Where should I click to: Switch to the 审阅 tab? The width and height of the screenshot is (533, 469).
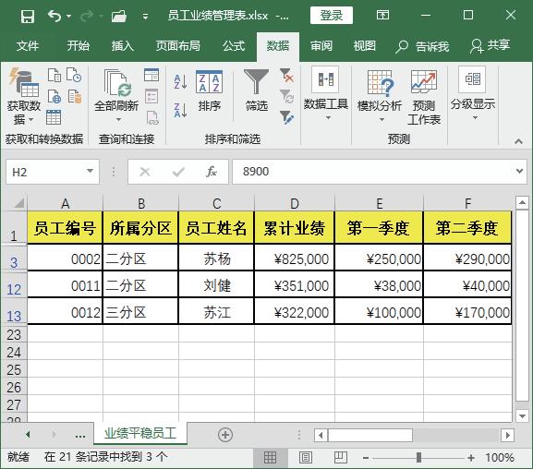[x=321, y=45]
